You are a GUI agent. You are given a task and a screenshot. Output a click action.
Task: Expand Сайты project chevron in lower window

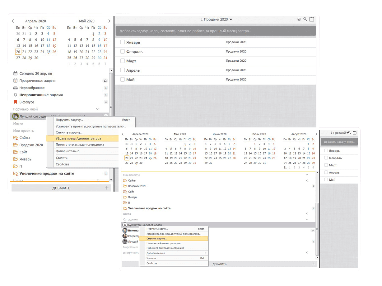pos(307,180)
